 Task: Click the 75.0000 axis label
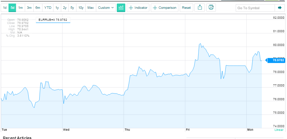pos(279,113)
